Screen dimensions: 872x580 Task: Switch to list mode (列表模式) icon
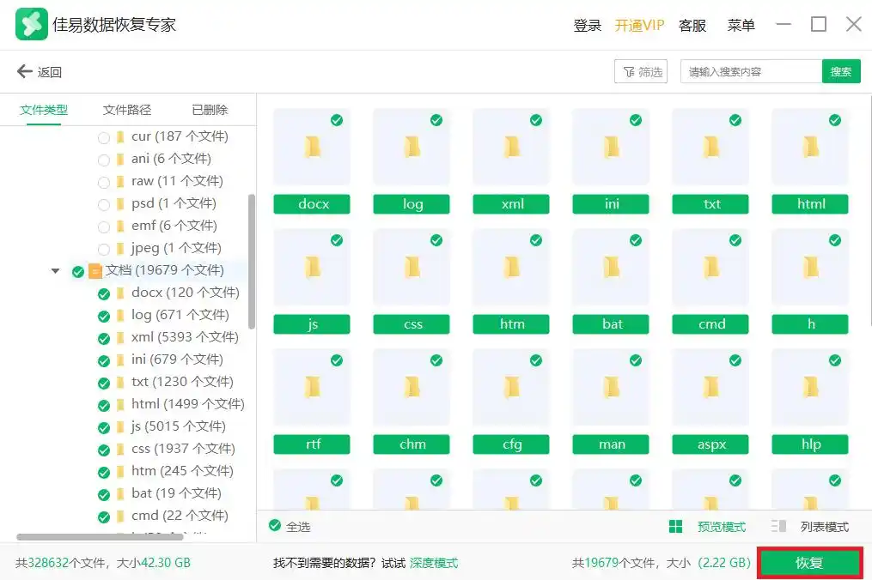779,527
